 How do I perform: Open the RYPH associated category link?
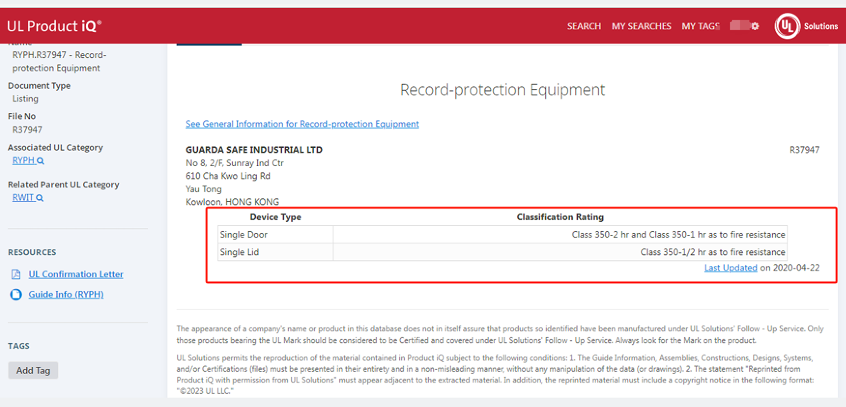coord(23,161)
